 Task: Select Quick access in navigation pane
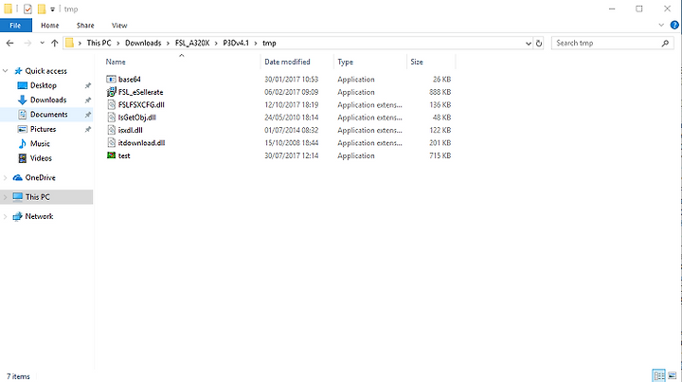click(x=45, y=71)
